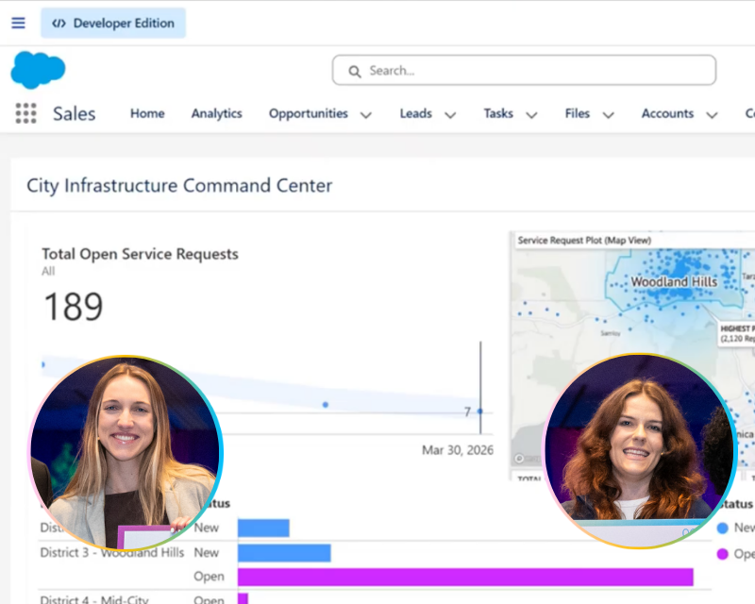Open the Analytics tab

click(217, 113)
